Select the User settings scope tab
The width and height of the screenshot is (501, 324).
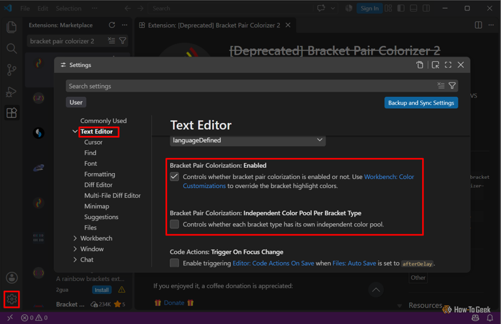pos(76,102)
